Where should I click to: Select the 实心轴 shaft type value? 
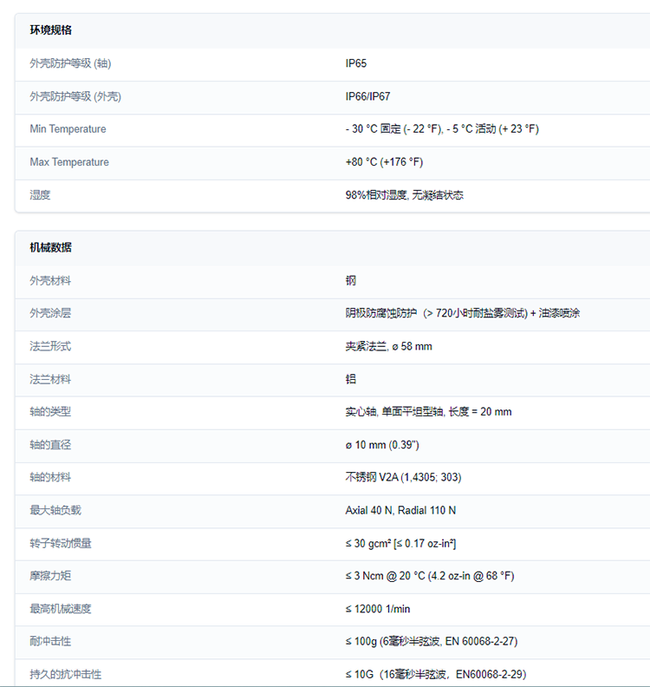coord(428,411)
